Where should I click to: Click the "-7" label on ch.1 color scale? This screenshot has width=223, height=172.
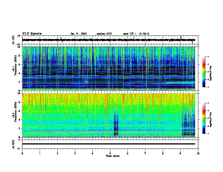208,87
